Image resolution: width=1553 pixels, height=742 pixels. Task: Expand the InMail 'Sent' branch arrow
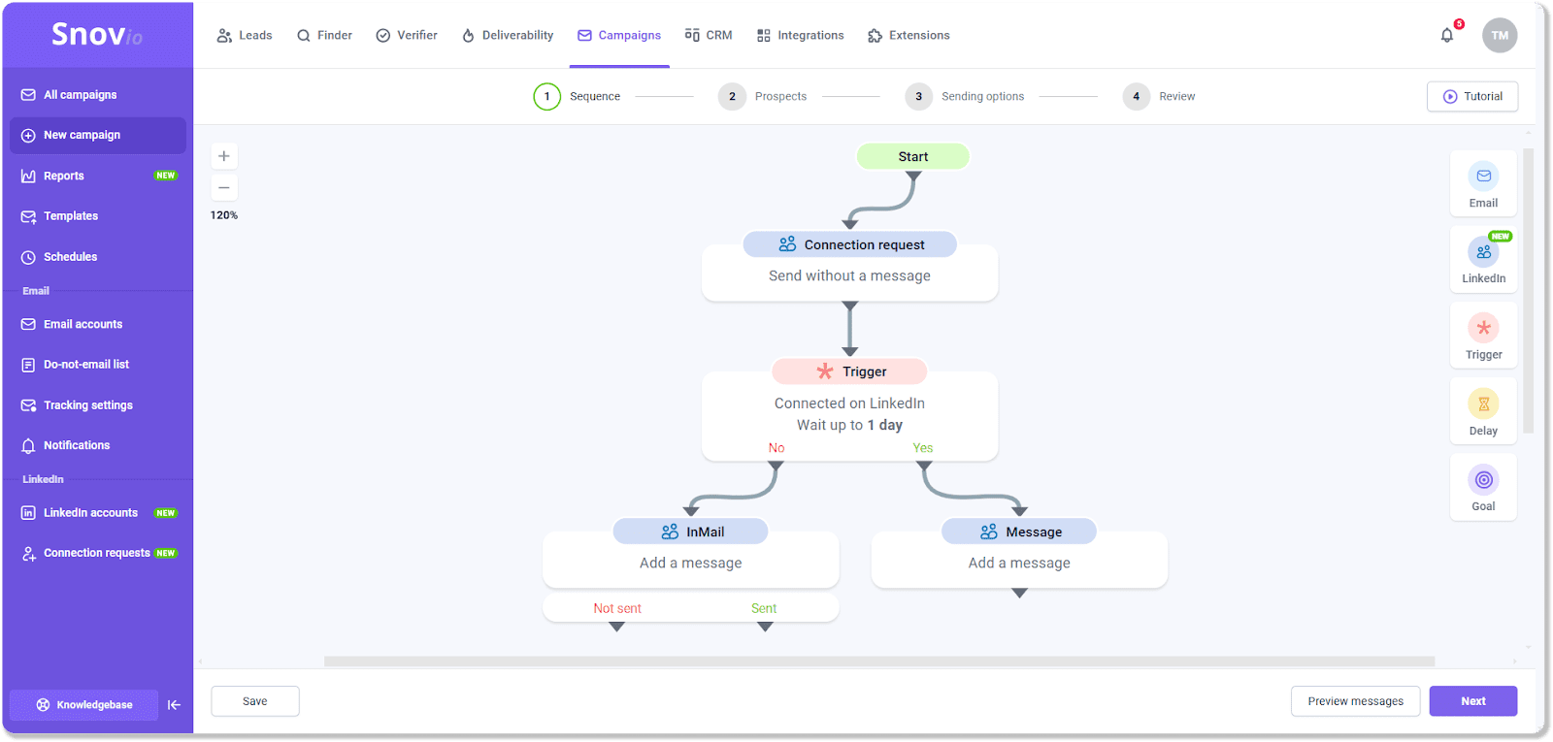(x=765, y=627)
